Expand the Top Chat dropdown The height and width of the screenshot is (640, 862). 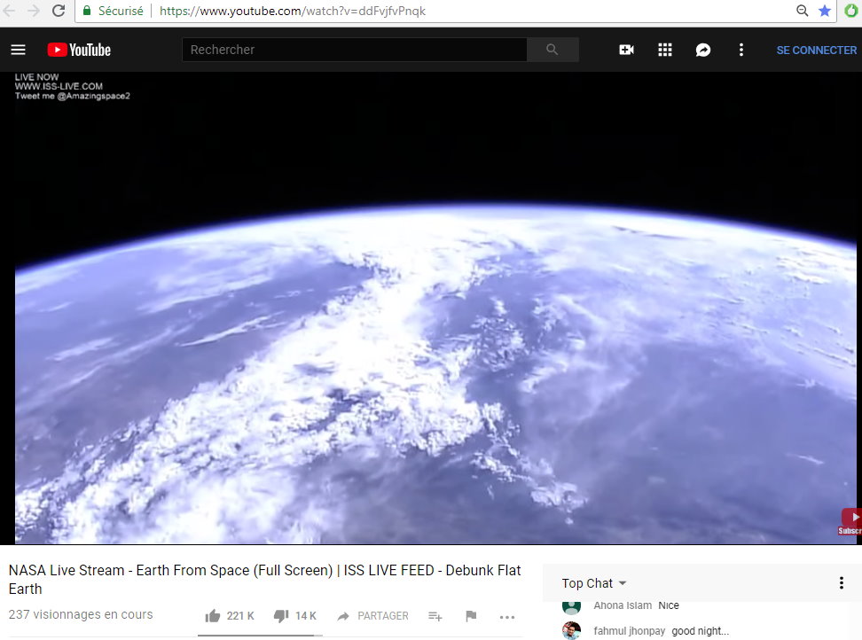pos(594,583)
